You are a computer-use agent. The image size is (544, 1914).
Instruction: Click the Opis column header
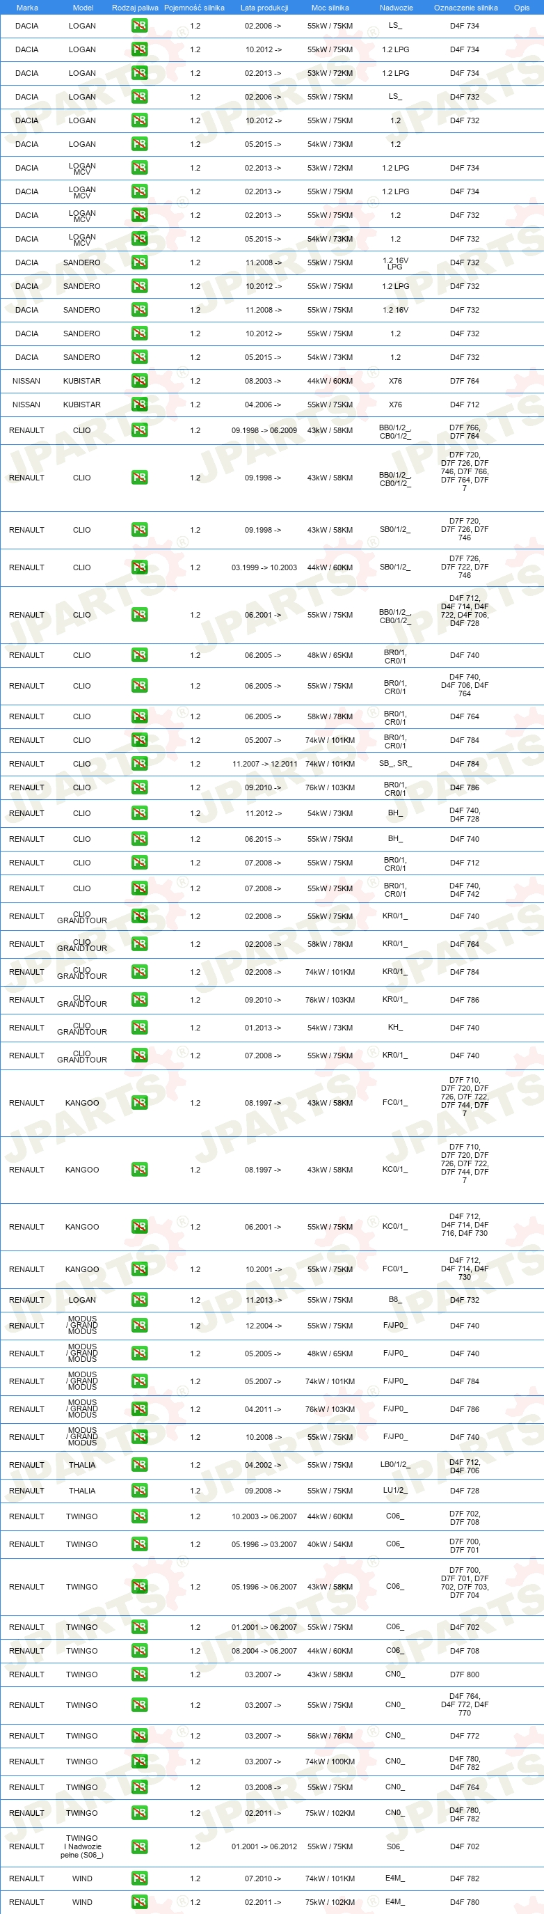coord(522,8)
